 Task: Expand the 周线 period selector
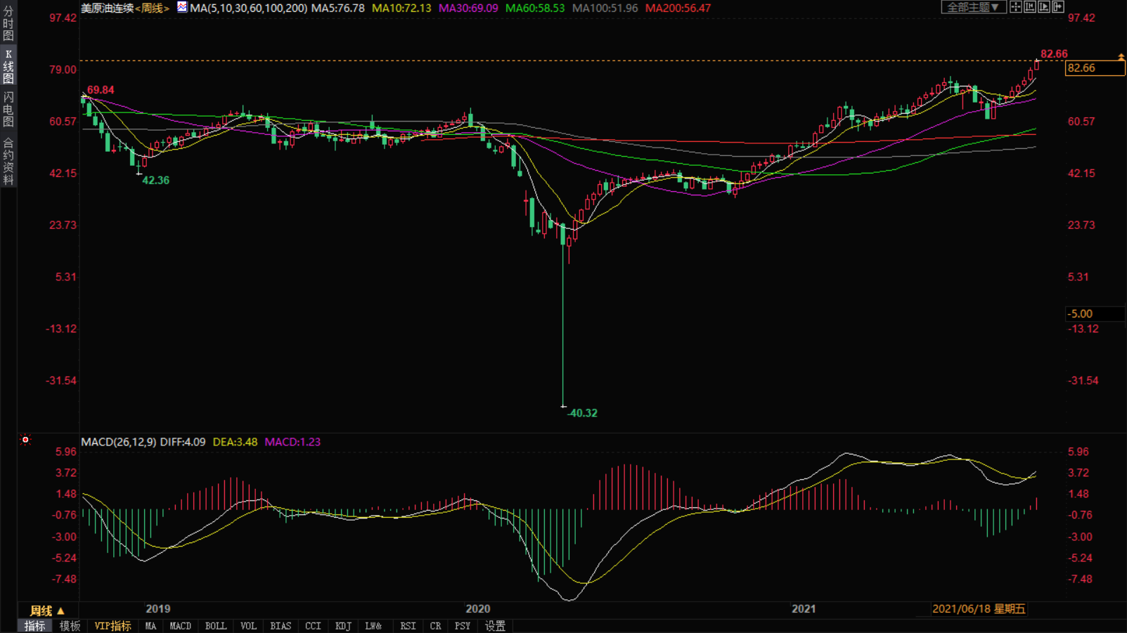[47, 611]
